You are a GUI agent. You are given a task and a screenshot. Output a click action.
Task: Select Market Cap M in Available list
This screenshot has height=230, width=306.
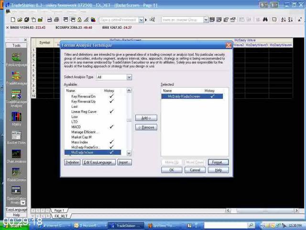pyautogui.click(x=81, y=137)
